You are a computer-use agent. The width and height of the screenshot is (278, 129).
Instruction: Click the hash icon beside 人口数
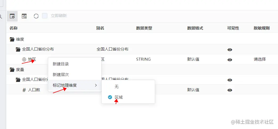pyautogui.click(x=24, y=90)
